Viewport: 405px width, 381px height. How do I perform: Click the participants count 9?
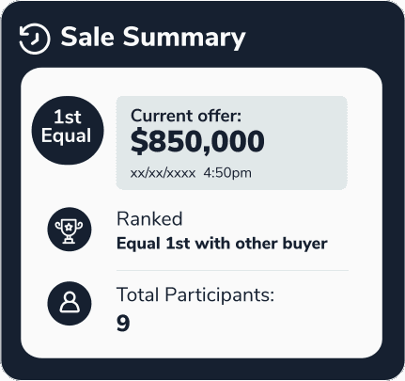(x=123, y=324)
